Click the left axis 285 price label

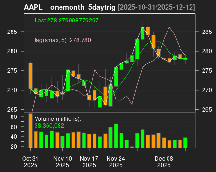pyautogui.click(x=12, y=32)
